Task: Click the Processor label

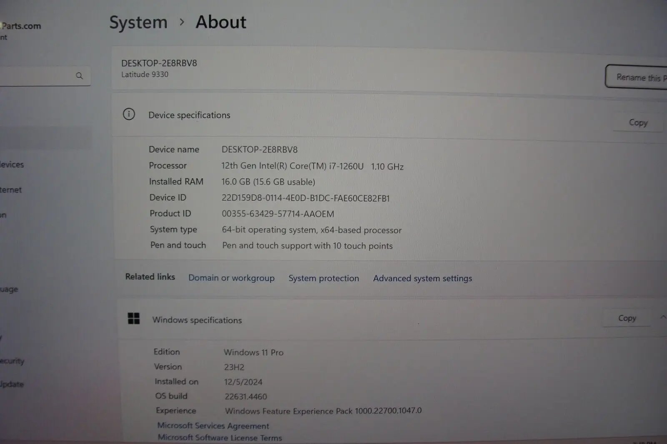Action: point(168,165)
